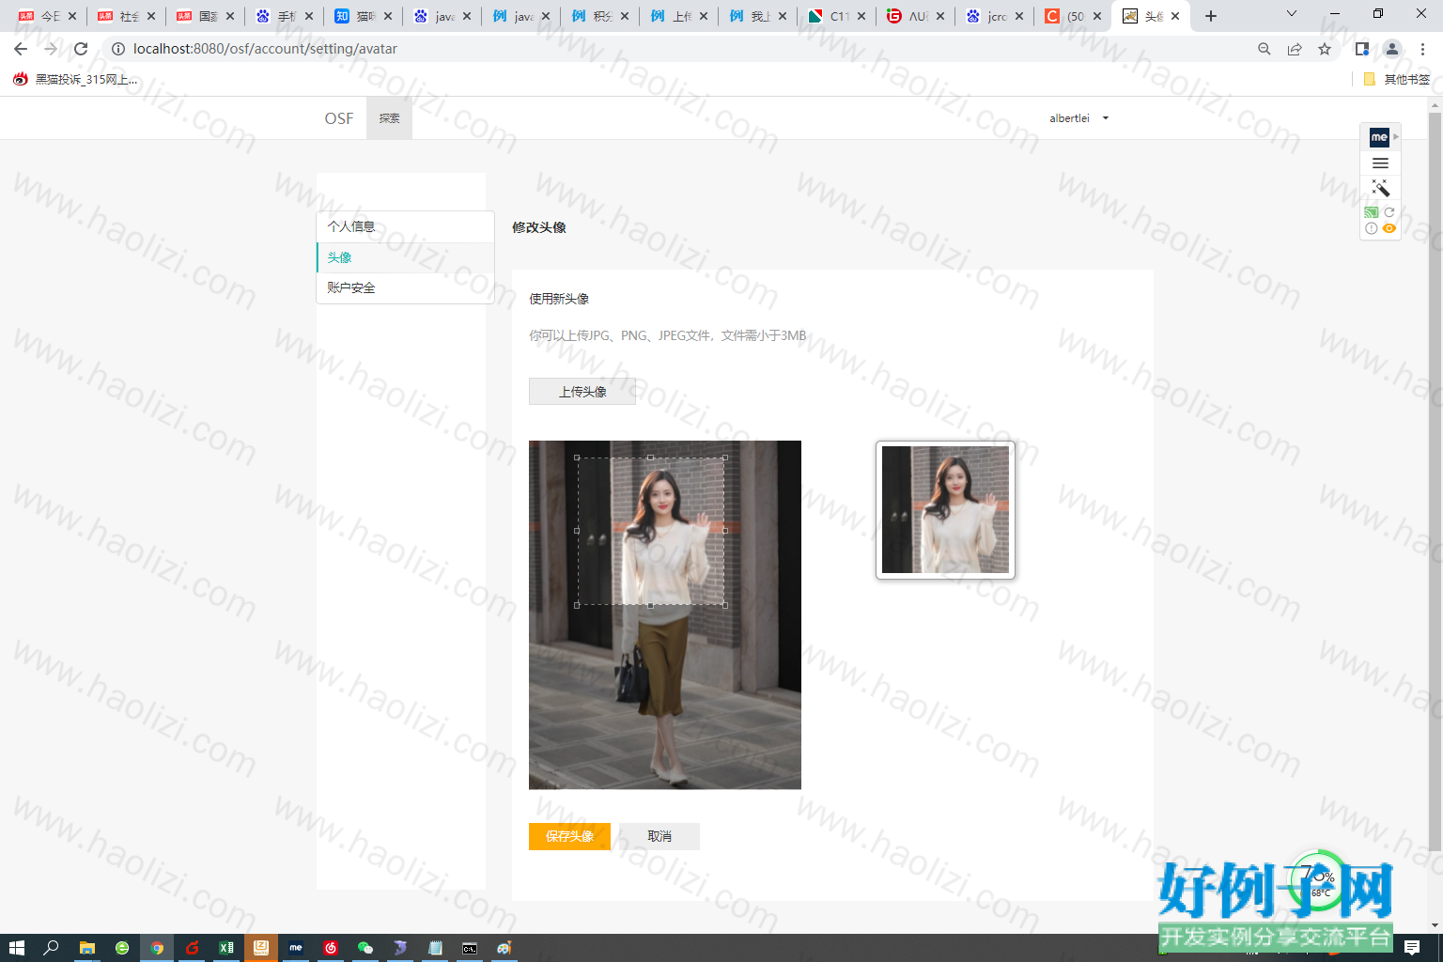Screen dimensions: 1443x962
Task: Open NetEase Music from the taskbar
Action: tap(331, 948)
